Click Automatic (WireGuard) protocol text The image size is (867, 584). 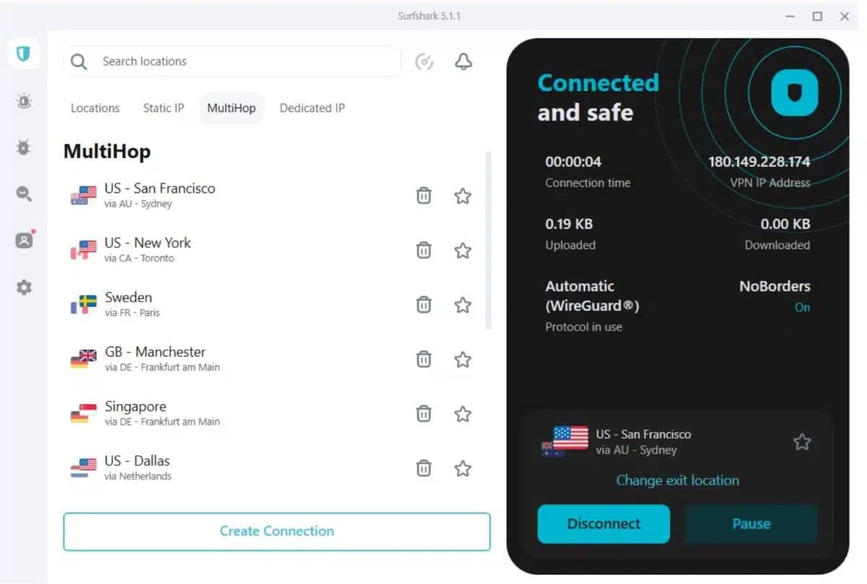point(592,296)
